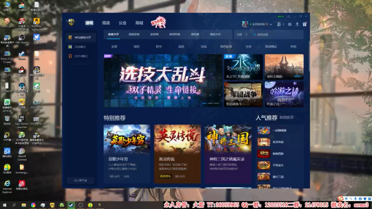The image size is (372, 209).
Task: Open the 神将三国之镇魔实录 game card
Action: click(228, 154)
